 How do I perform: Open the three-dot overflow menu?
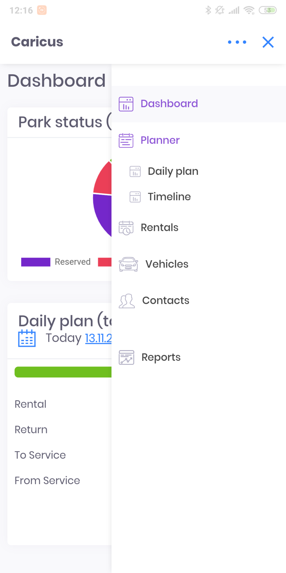point(237,42)
